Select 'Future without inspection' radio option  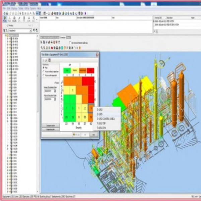point(44,72)
